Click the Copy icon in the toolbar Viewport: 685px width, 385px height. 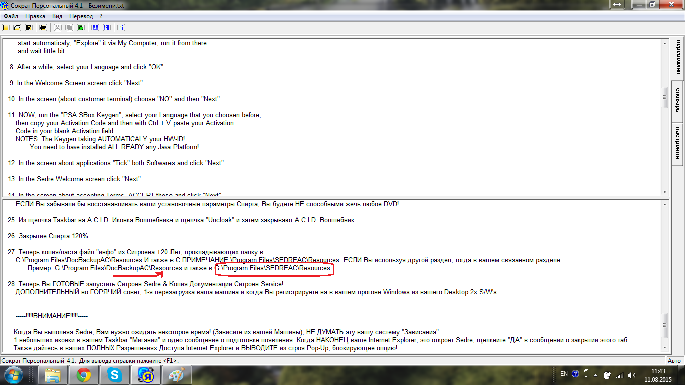[69, 27]
